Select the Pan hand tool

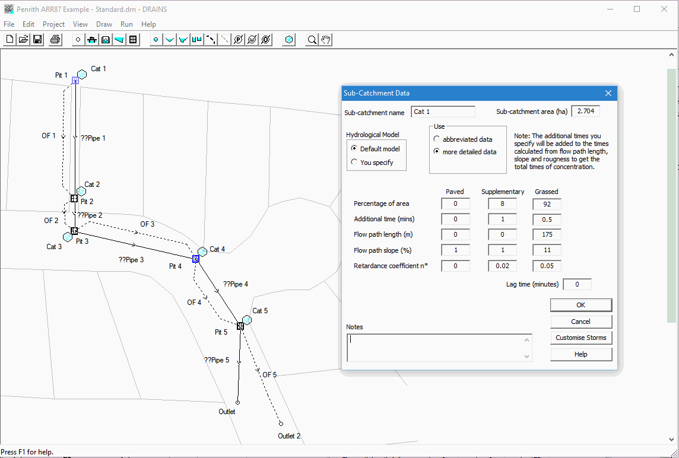(326, 40)
